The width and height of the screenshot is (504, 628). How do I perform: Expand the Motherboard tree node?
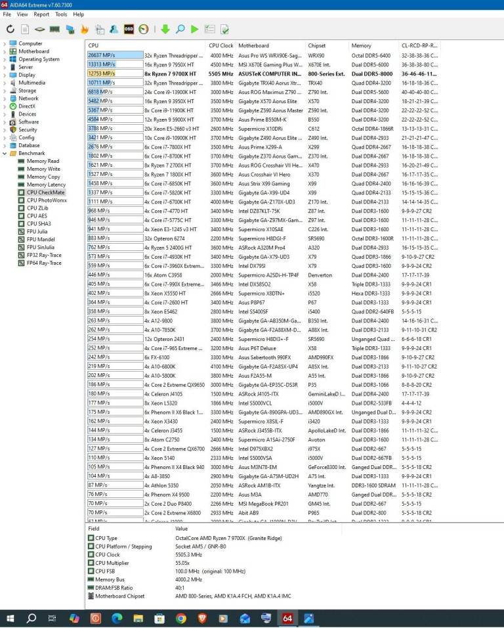[5, 51]
